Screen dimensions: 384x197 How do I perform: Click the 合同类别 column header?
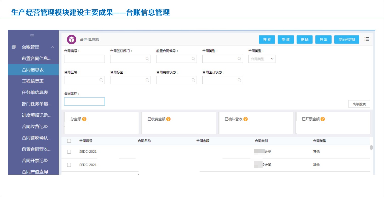tap(261, 141)
